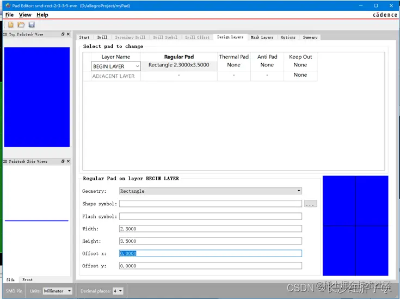400x299 pixels.
Task: Click the blue pad preview with crosshair
Action: pyautogui.click(x=355, y=225)
